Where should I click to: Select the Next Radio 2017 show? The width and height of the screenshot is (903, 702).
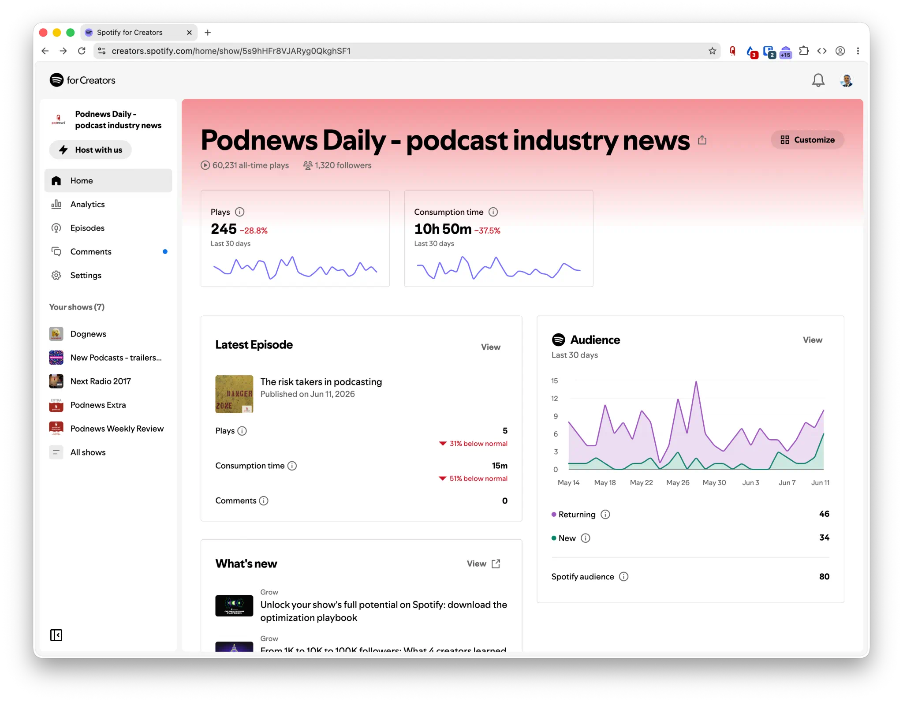pyautogui.click(x=108, y=381)
